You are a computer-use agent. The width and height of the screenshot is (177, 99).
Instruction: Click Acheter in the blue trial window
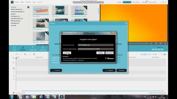(109, 70)
